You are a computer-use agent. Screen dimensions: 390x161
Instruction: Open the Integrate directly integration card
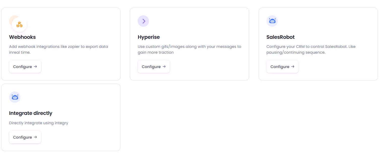pyautogui.click(x=61, y=117)
